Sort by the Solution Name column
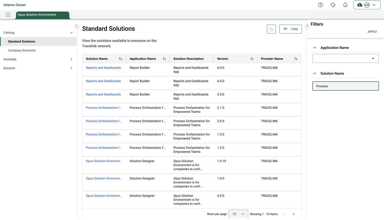 120,59
